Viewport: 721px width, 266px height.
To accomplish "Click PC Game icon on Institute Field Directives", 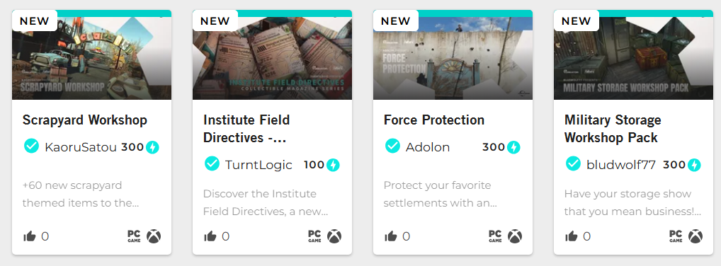I will click(314, 236).
